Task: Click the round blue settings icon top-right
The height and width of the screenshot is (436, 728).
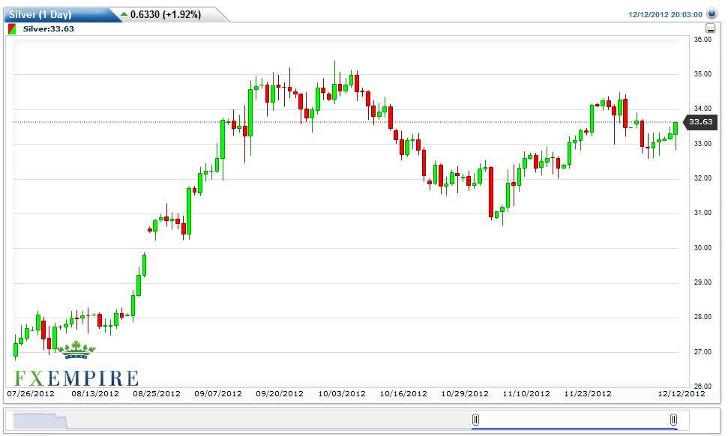Action: (712, 13)
